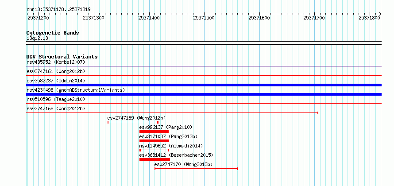Click the 25371300 ruler position

pyautogui.click(x=94, y=18)
